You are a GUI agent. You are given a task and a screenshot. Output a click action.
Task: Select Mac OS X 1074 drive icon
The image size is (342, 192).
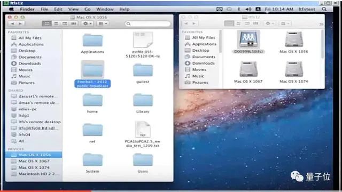coord(294,69)
